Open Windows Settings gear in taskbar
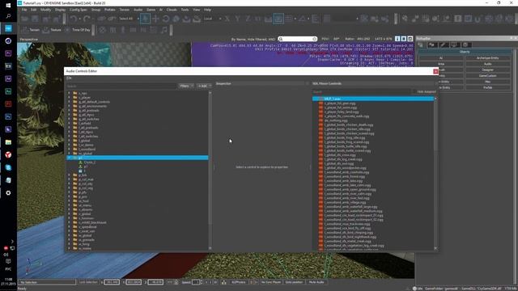Screen dimensions: 518x291 pyautogui.click(x=8, y=192)
